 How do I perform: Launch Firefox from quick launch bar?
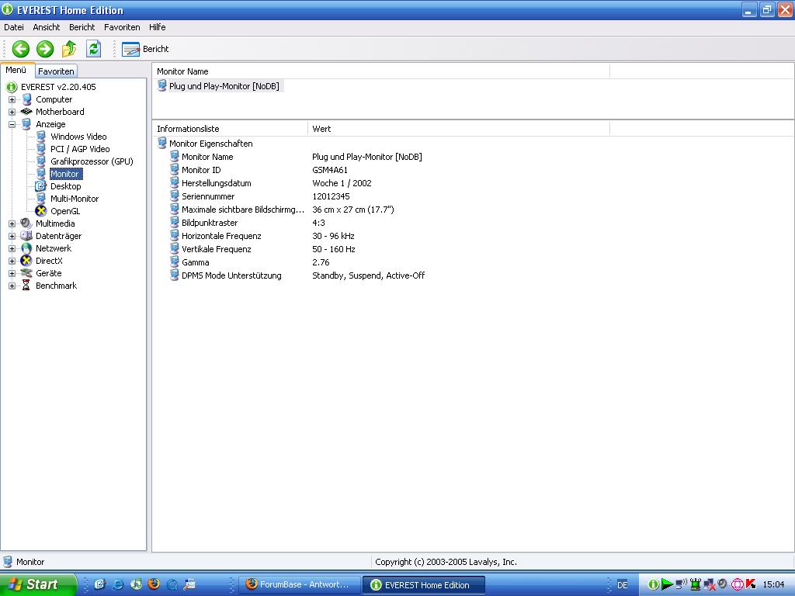point(154,584)
